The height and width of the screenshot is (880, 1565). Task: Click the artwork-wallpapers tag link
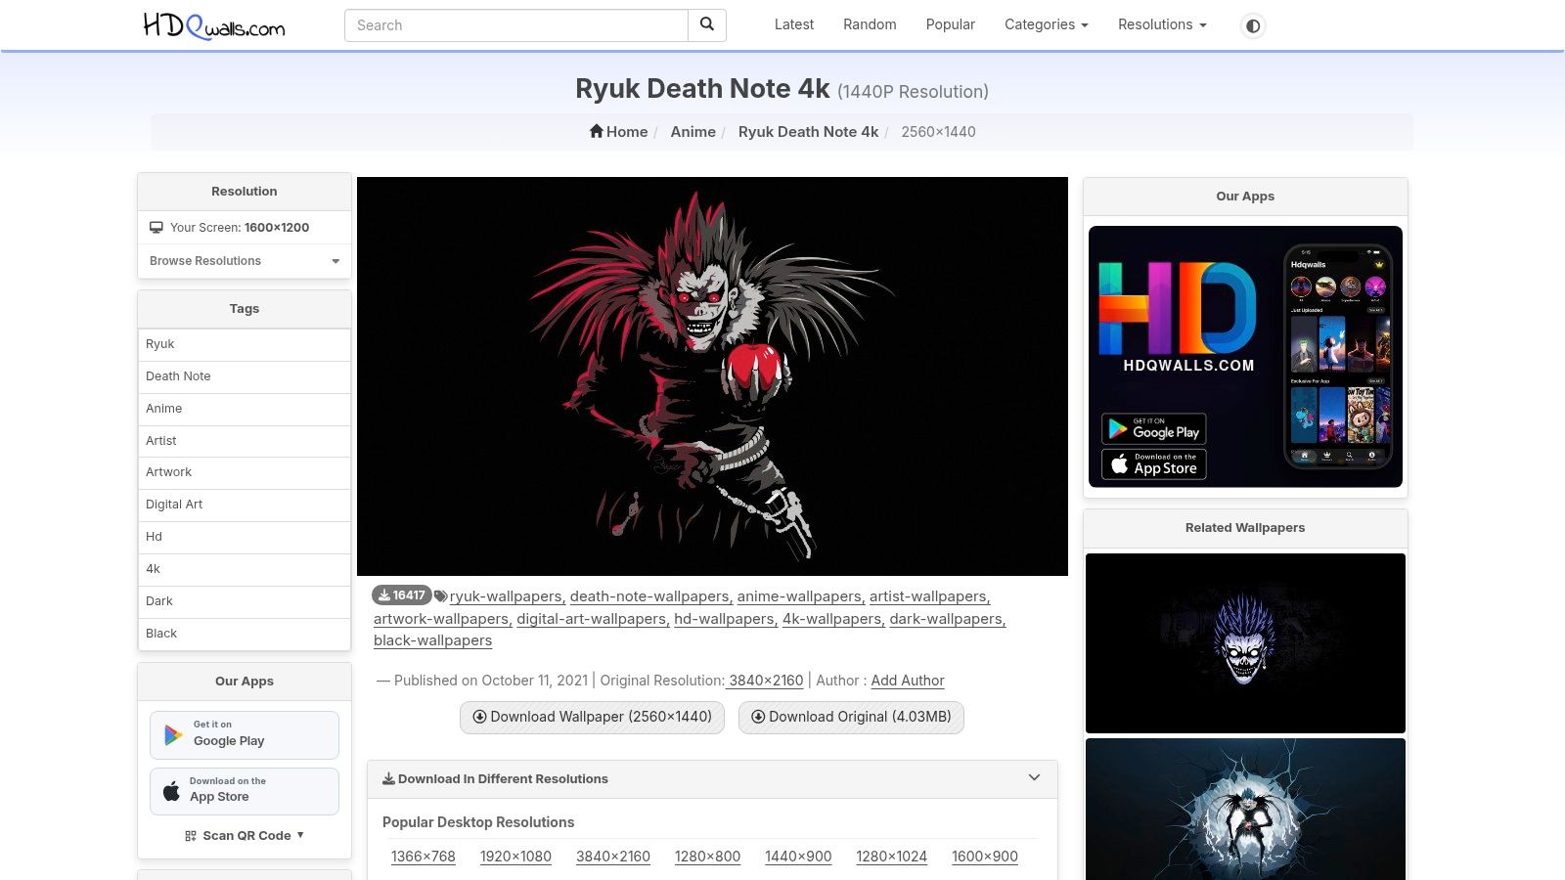pyautogui.click(x=442, y=619)
